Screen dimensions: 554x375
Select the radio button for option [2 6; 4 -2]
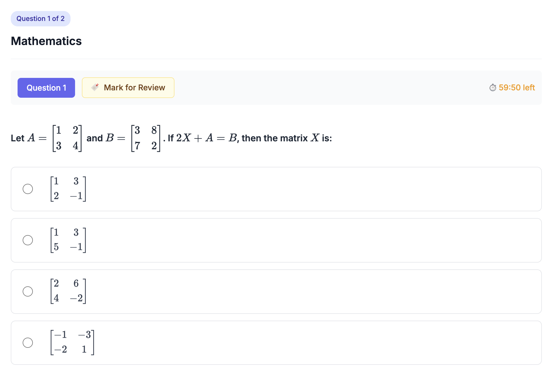point(28,291)
